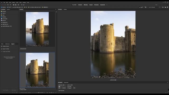Click the boomerang return-to-app icon
The height and width of the screenshot is (95, 169).
coord(11,5)
